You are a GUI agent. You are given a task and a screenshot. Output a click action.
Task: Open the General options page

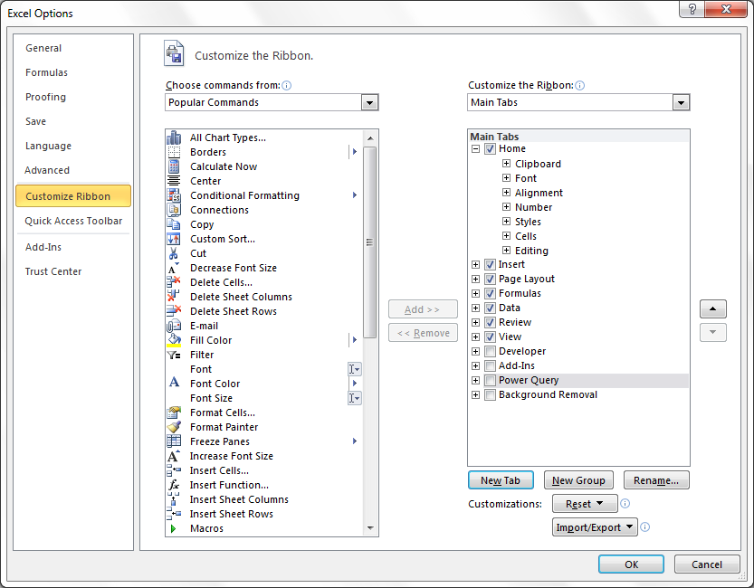coord(73,48)
